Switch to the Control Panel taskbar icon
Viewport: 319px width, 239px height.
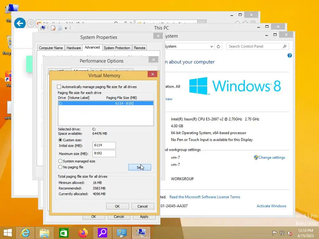point(122,233)
